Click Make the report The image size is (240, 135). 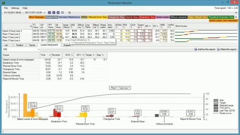point(226,49)
